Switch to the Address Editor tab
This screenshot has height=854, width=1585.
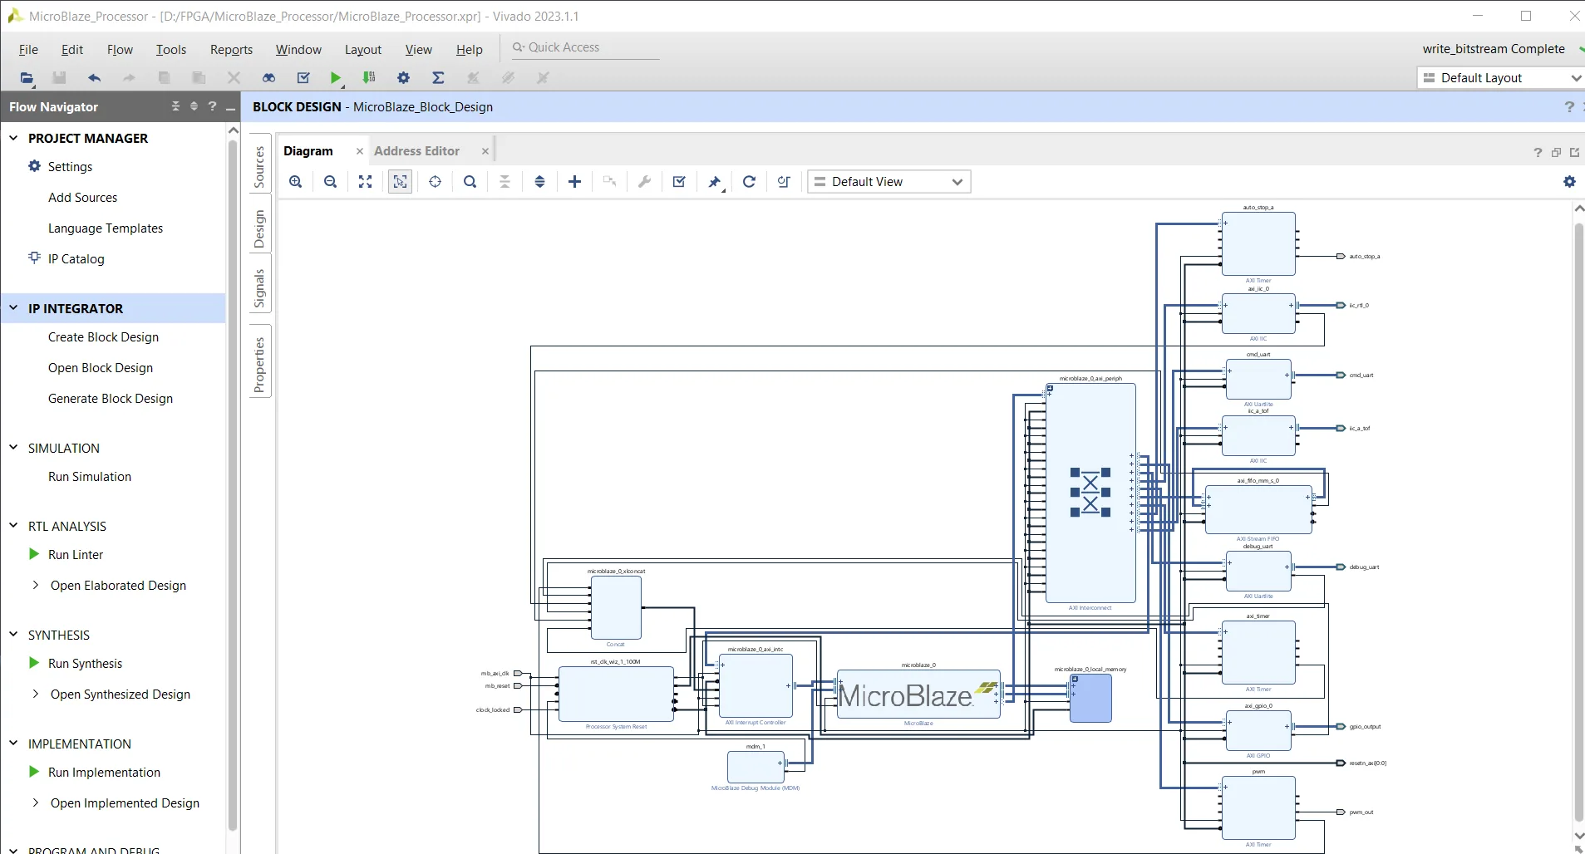coord(416,151)
